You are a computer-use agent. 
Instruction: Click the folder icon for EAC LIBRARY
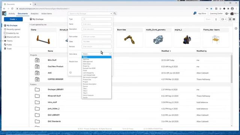[x=37, y=115]
